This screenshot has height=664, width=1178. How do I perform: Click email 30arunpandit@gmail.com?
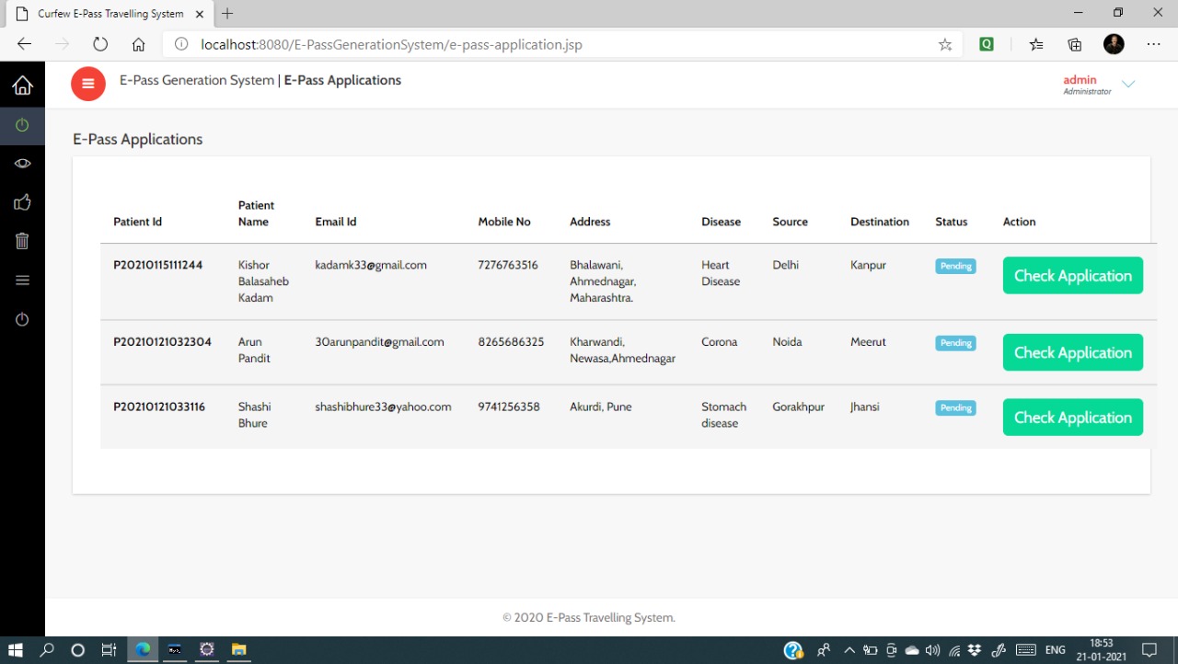tap(379, 342)
